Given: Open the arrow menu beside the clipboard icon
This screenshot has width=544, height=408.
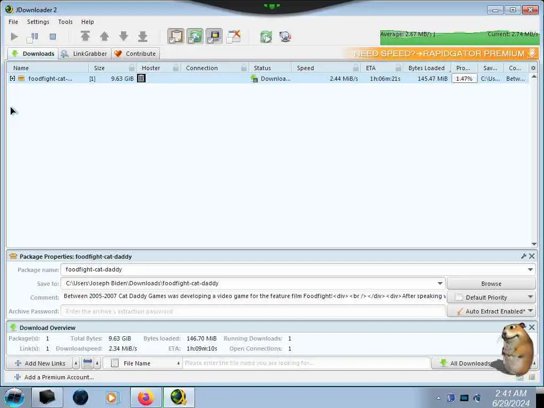Looking at the screenshot, I should [x=97, y=363].
